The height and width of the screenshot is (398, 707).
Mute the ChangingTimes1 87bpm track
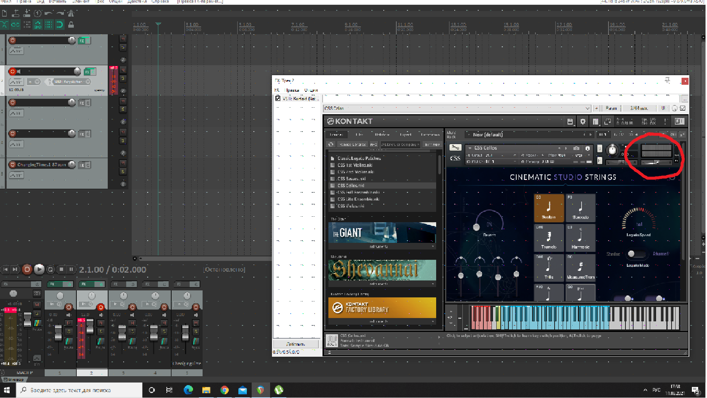(123, 163)
